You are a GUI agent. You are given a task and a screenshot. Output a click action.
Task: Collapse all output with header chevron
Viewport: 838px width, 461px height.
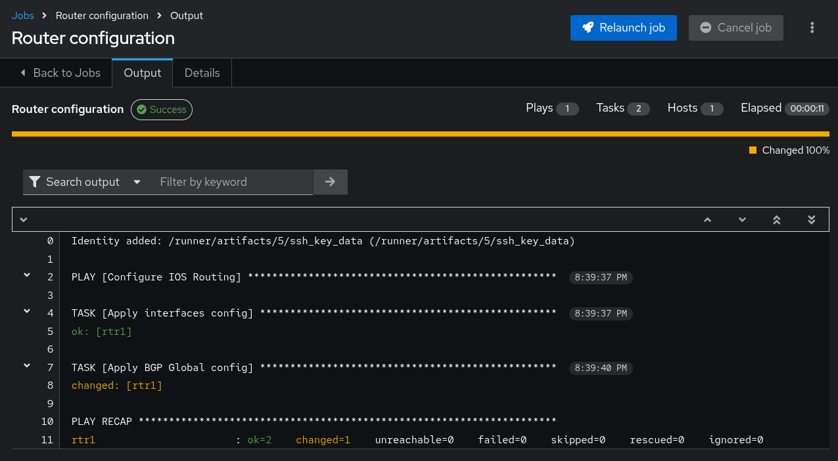point(24,219)
